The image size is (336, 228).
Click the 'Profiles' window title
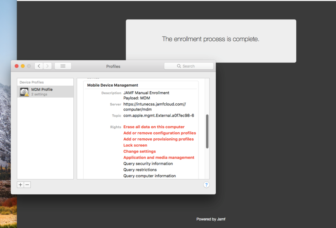(113, 66)
